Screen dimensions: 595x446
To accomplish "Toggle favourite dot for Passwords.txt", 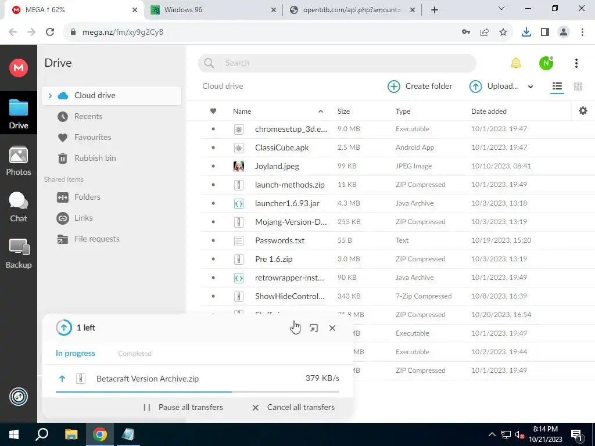I will (213, 240).
